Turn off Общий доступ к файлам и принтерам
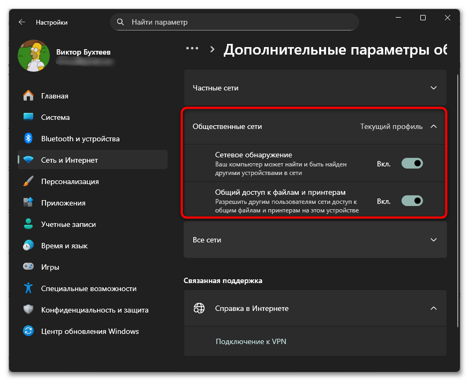Screen dimensions: 469x381 point(411,201)
